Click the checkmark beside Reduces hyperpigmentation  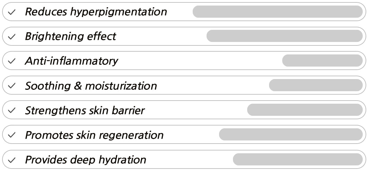click(12, 12)
